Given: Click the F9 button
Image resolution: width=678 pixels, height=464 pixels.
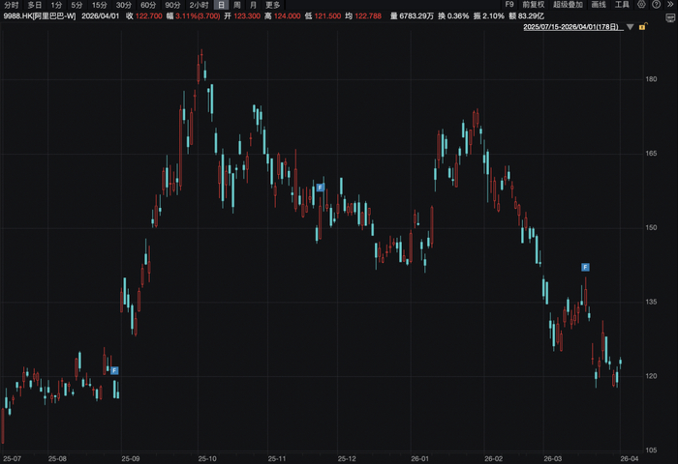Looking at the screenshot, I should (509, 5).
